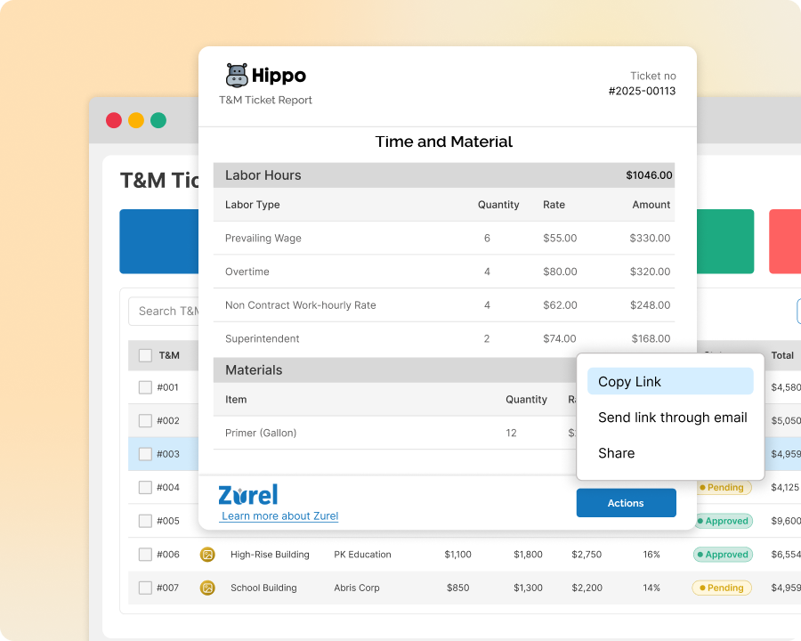Tick the checkbox for ticket #006
The width and height of the screenshot is (801, 641).
tap(146, 554)
